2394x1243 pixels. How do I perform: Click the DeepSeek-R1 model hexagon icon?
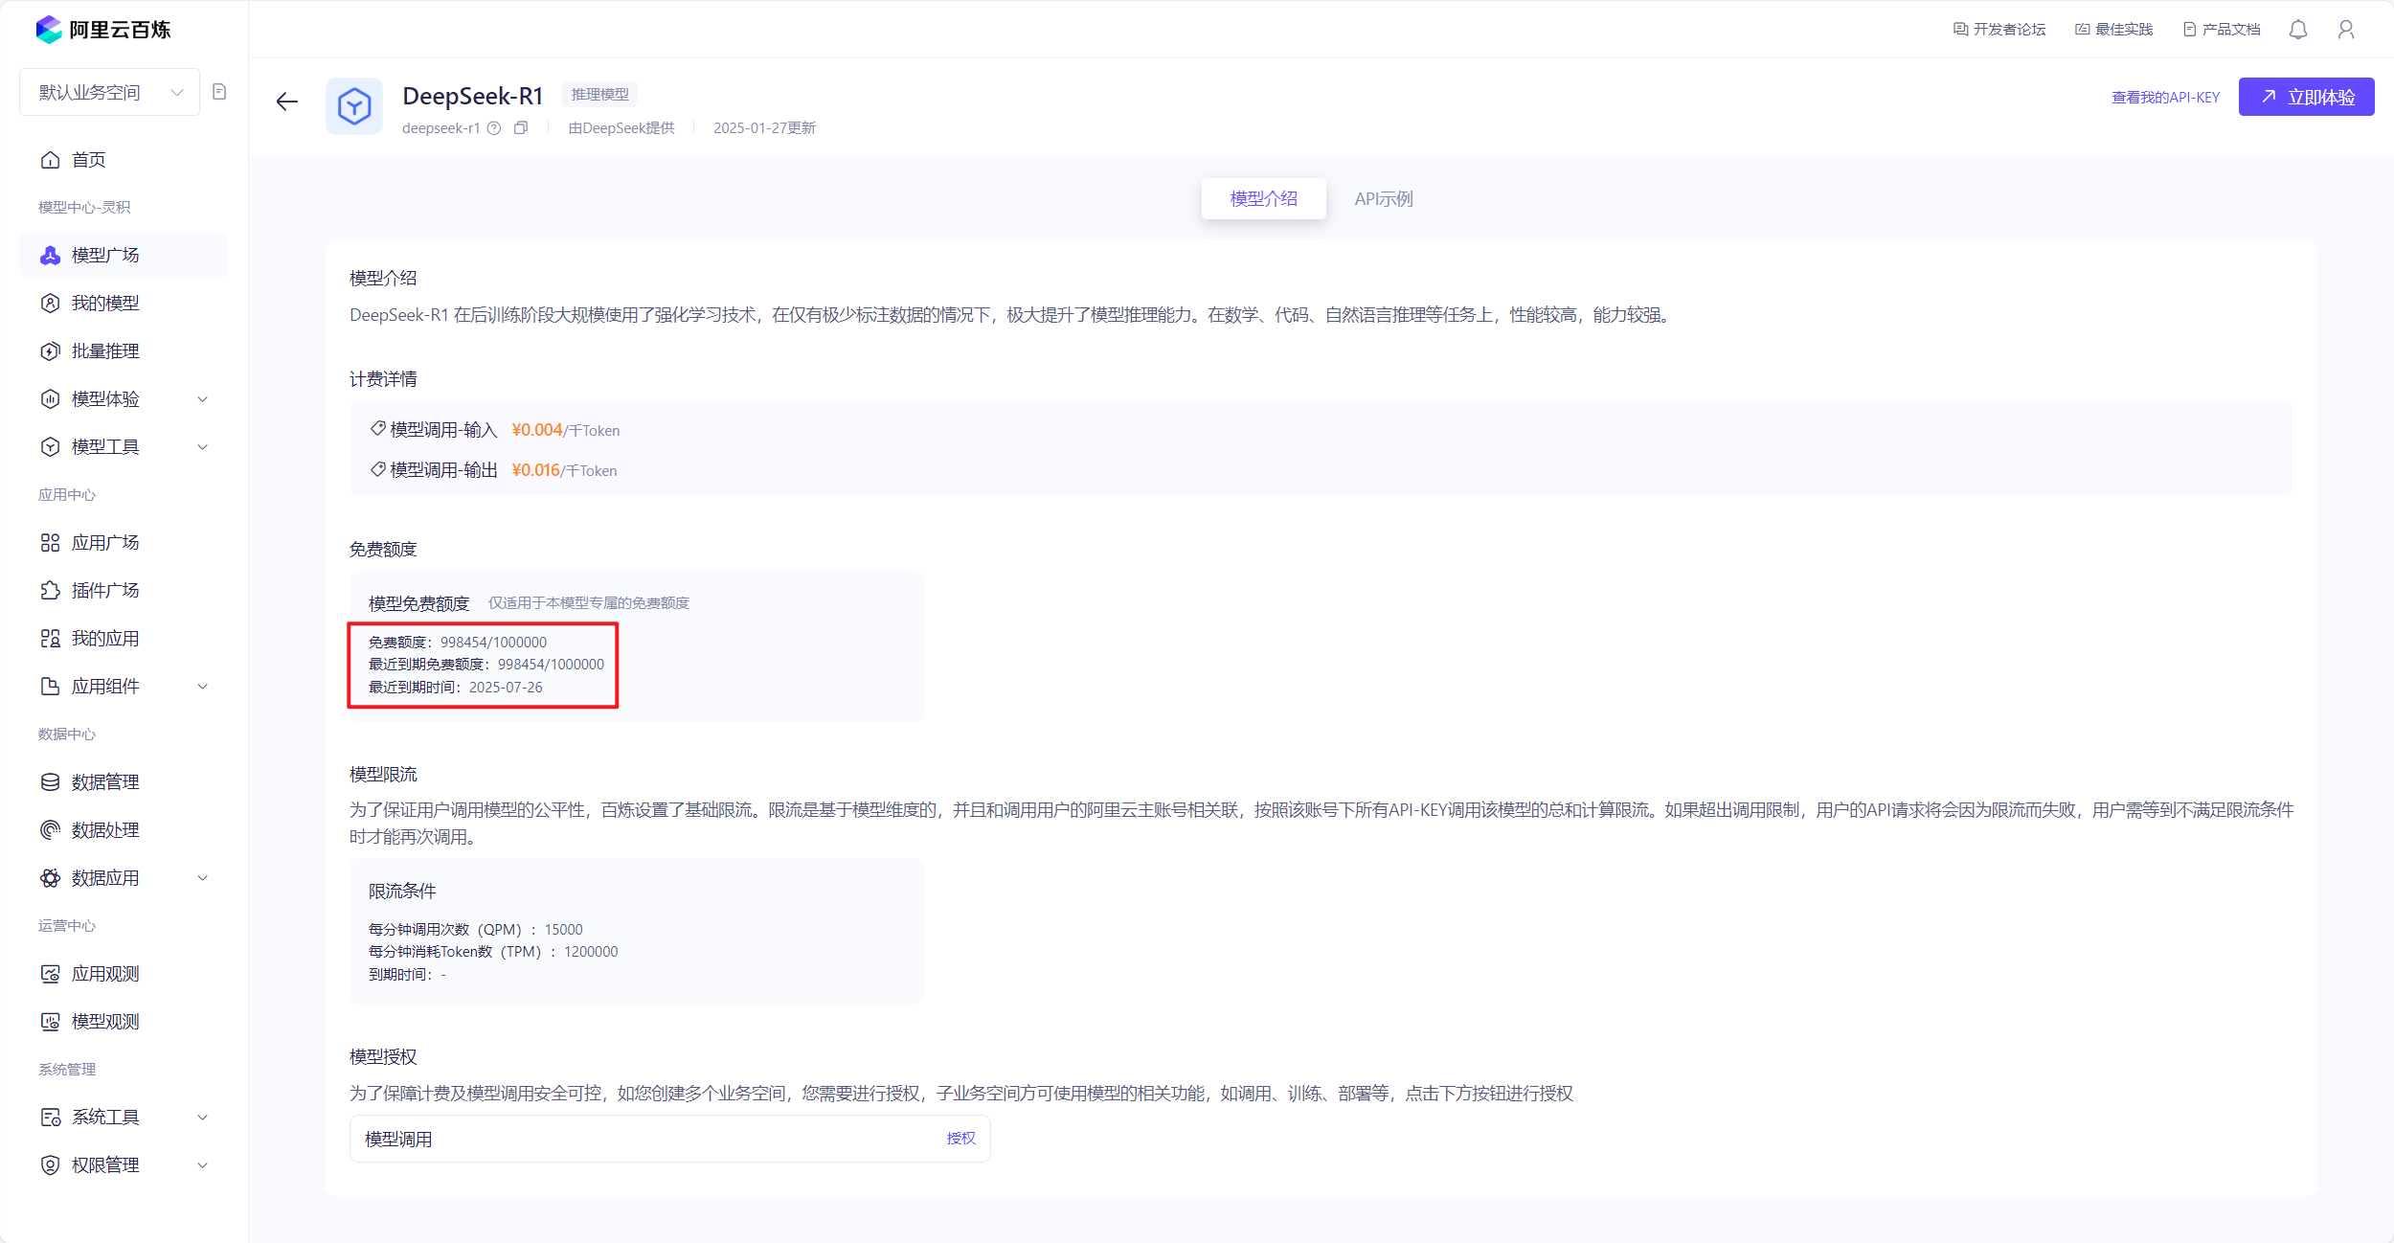(354, 106)
